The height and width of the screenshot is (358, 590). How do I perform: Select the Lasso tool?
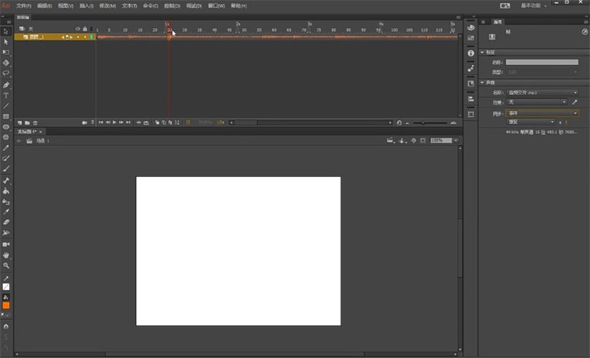(x=6, y=73)
